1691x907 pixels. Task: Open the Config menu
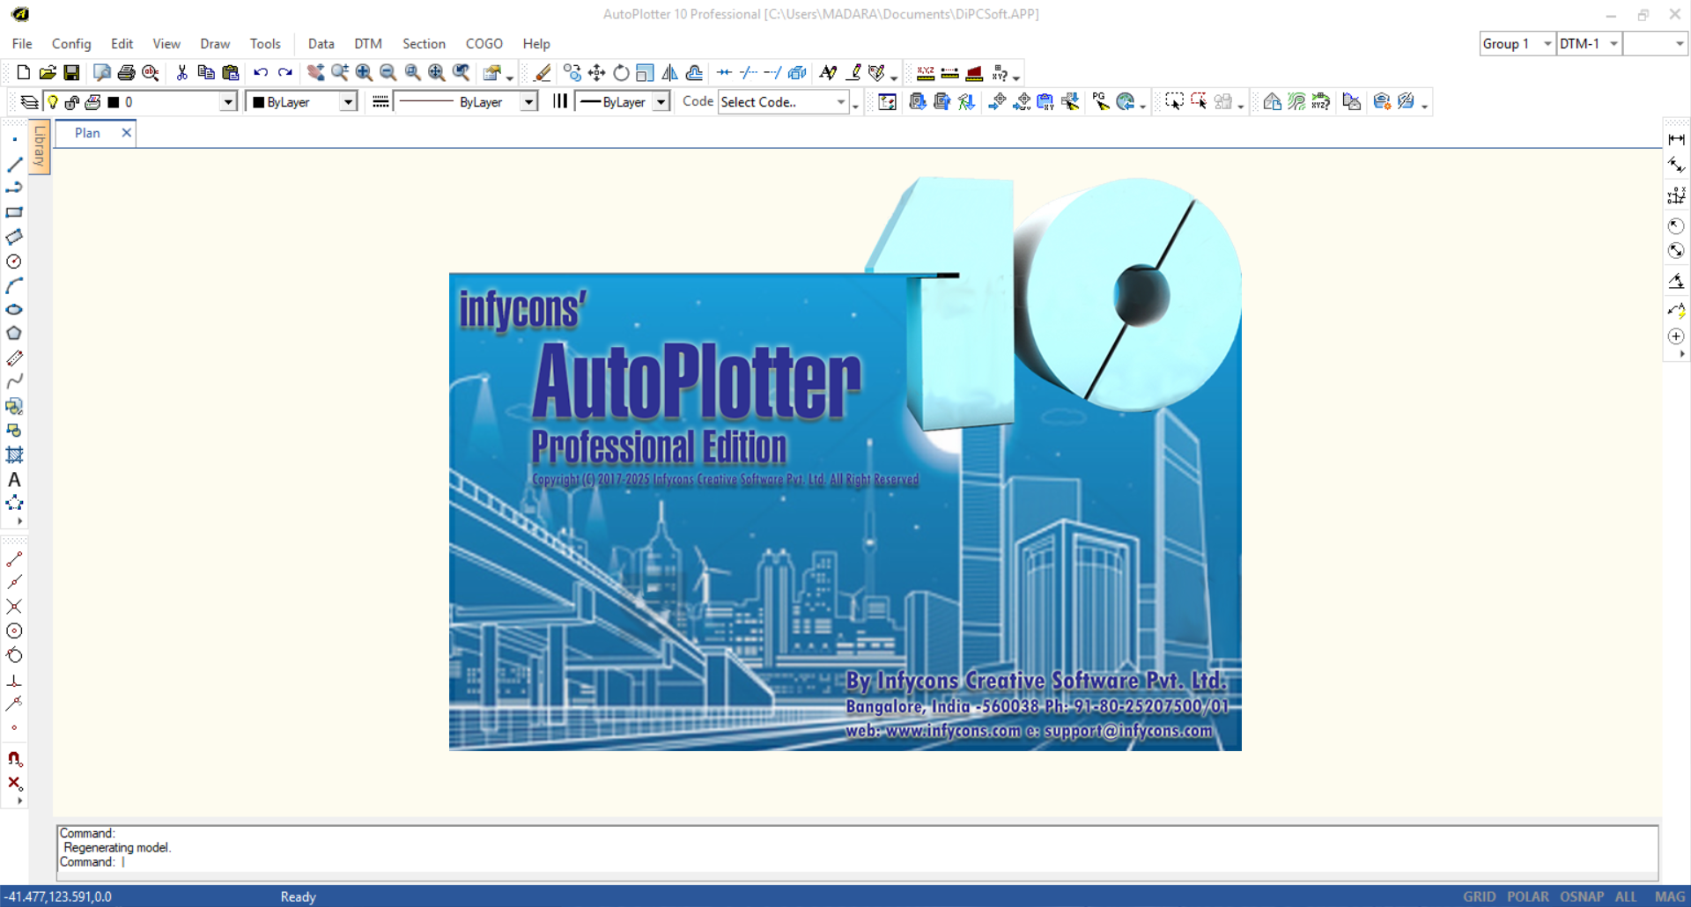pyautogui.click(x=71, y=44)
